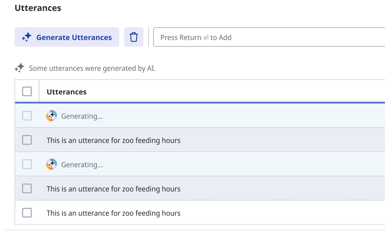Click the Generate Utterances button label
385x231 pixels.
coord(74,38)
